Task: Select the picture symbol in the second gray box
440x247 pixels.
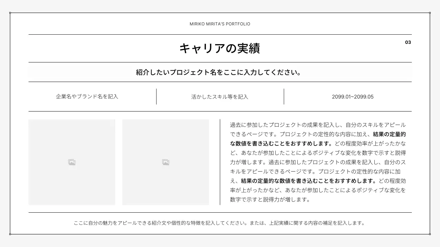Action: point(166,162)
